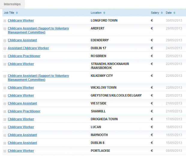Select the Internships tab
Viewport: 186px width, 156px height.
click(12, 4)
